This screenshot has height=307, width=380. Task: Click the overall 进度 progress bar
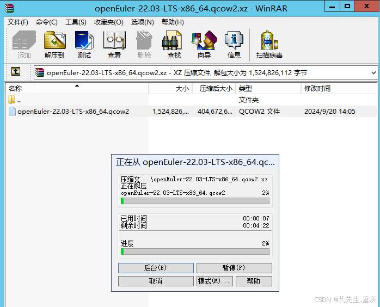tap(195, 251)
